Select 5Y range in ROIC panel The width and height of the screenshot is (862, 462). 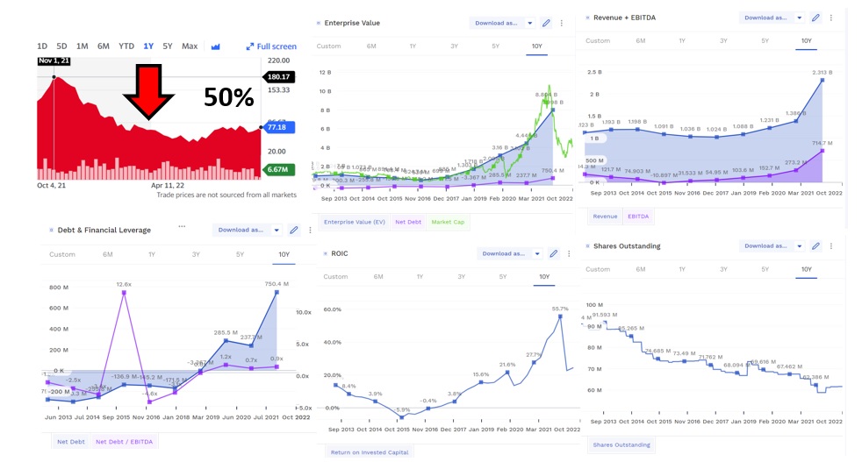tap(502, 276)
